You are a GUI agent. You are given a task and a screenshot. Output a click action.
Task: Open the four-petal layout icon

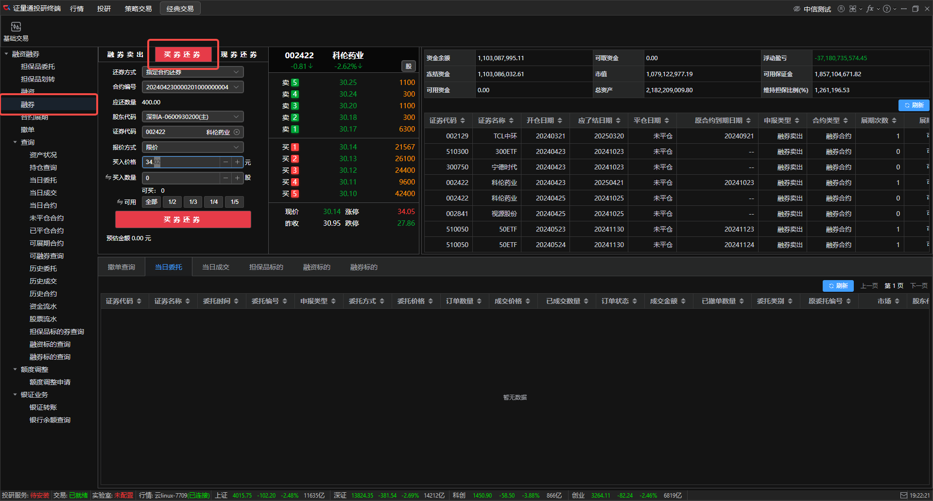click(853, 9)
